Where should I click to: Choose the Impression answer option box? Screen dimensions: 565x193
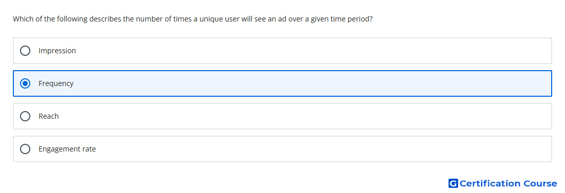pyautogui.click(x=282, y=51)
